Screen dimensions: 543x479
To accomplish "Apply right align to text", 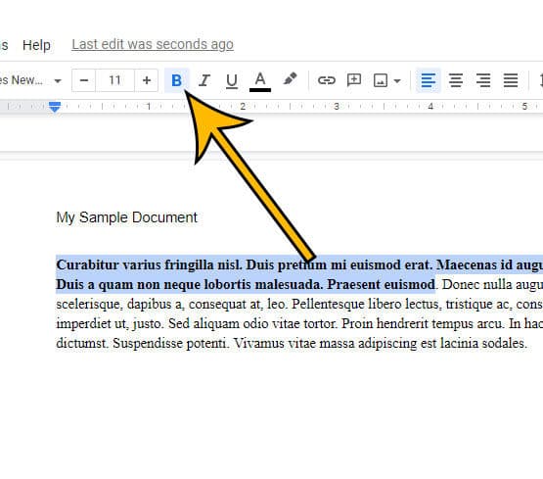I will 483,80.
